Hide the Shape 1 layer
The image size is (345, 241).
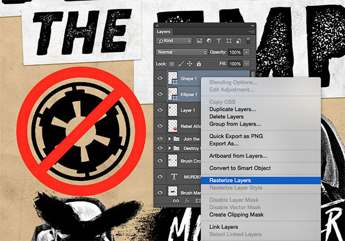(x=160, y=78)
